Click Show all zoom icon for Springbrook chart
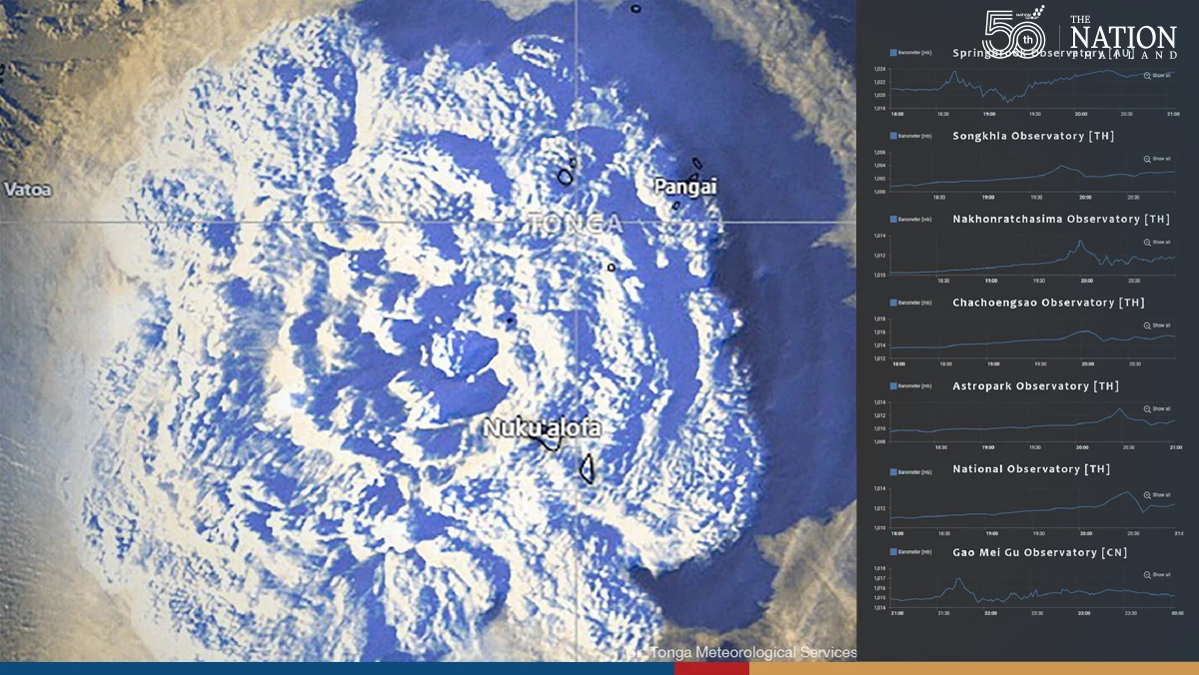 point(1147,75)
